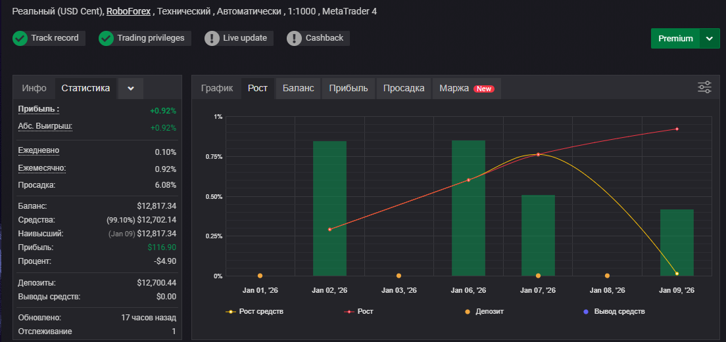Click the '17 часов назад' update text
Viewport: 726px width, 342px height.
149,318
